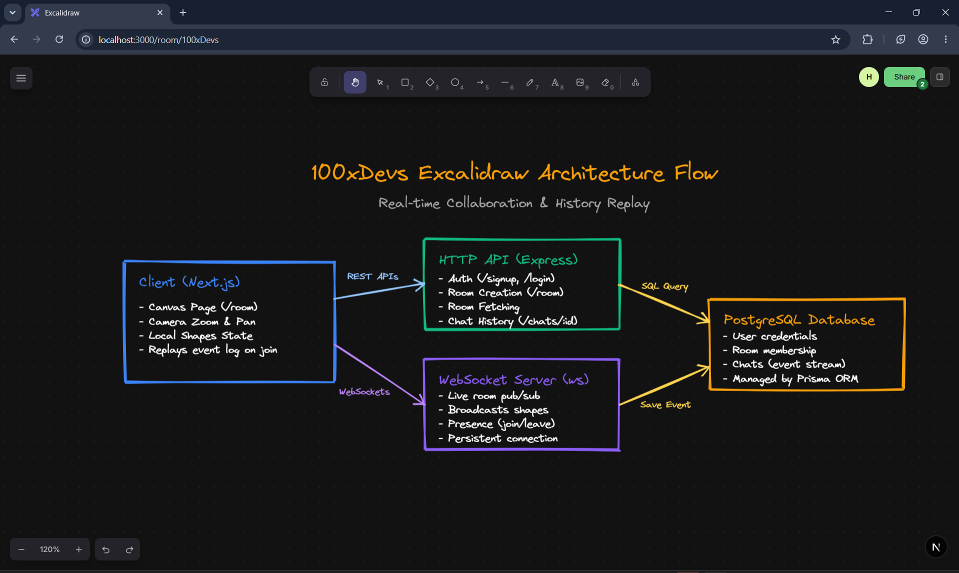
Task: Click the 'Room Fetching' line
Action: (479, 306)
